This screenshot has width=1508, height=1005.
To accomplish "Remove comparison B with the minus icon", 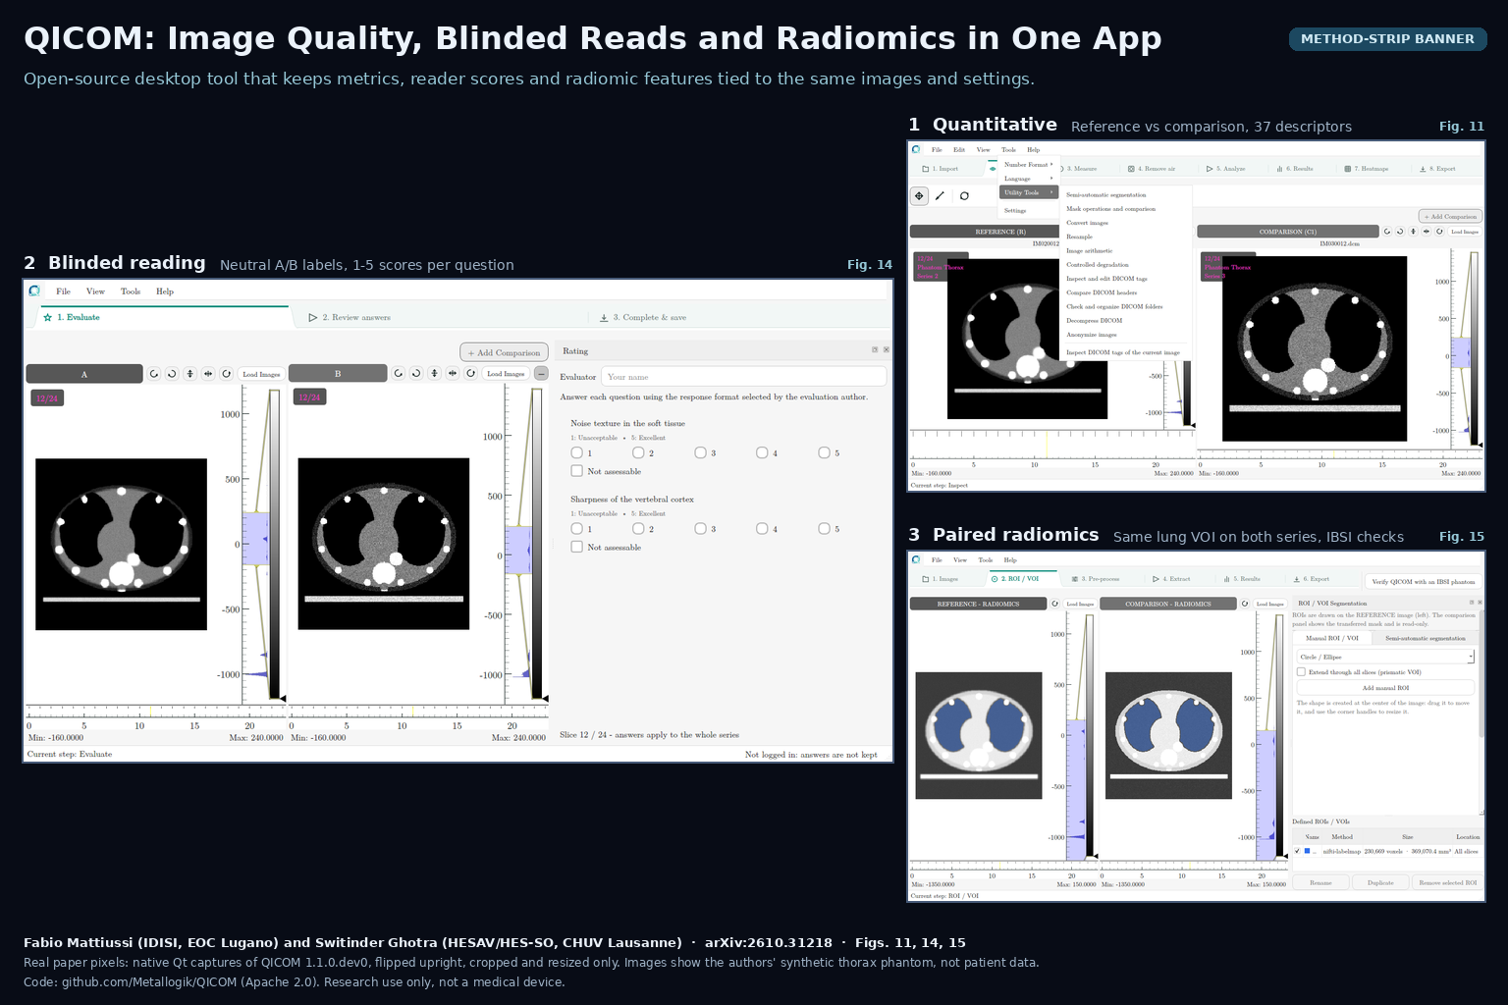I will 541,373.
